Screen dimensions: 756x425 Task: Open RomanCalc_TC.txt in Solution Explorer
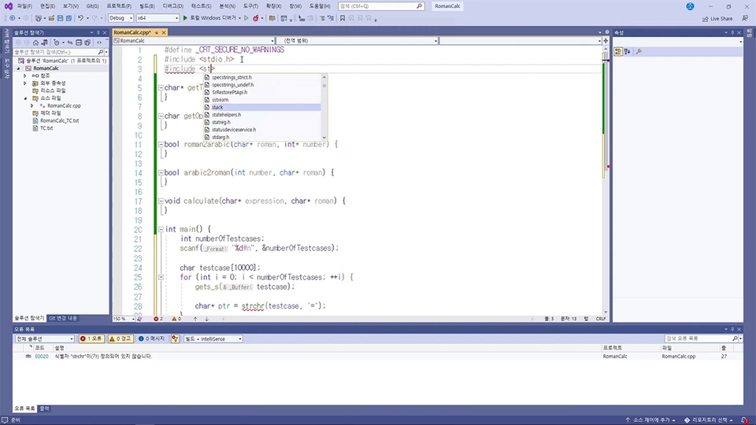tap(59, 121)
